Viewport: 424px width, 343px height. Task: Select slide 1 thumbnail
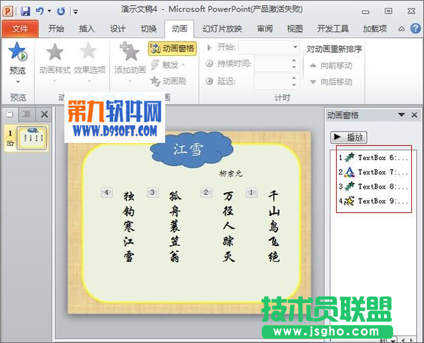[31, 138]
